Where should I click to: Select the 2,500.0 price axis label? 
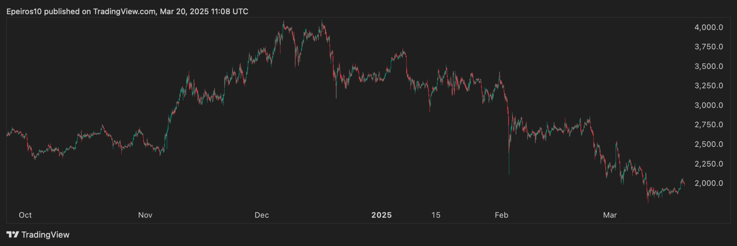(709, 144)
